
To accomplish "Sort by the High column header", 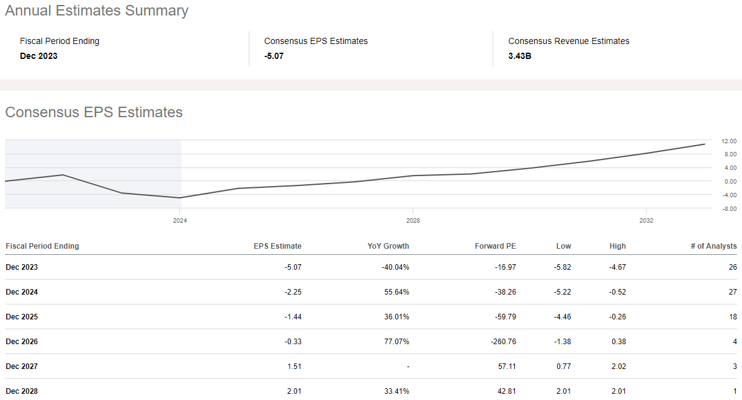I will [x=617, y=246].
